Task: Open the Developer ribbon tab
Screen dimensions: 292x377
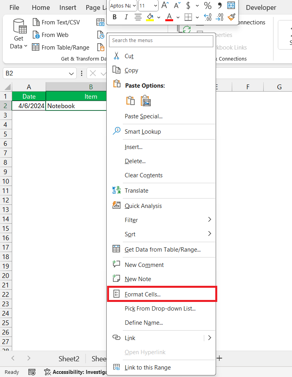Action: 261,7
